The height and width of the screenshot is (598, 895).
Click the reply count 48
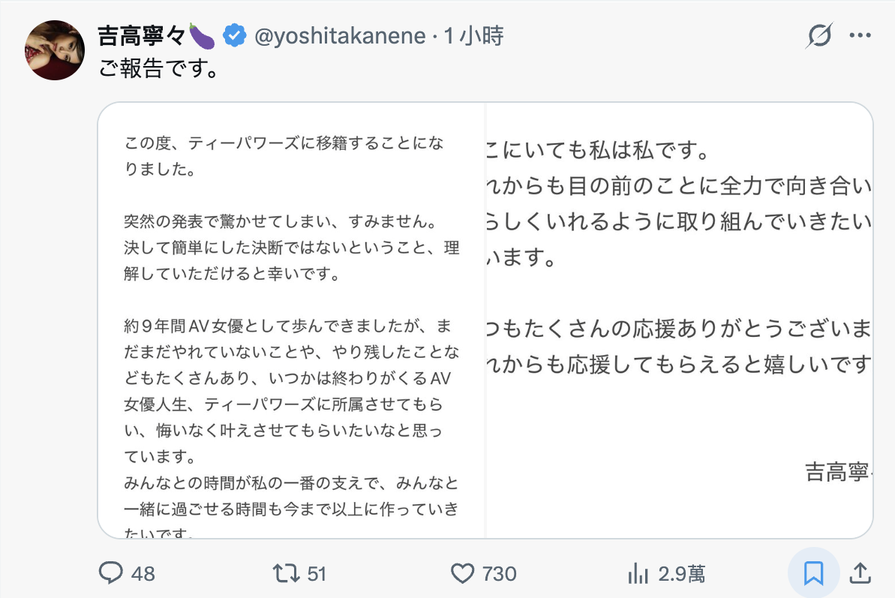143,574
